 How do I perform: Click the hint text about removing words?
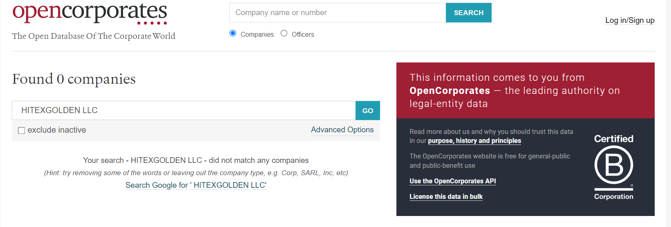(196, 173)
